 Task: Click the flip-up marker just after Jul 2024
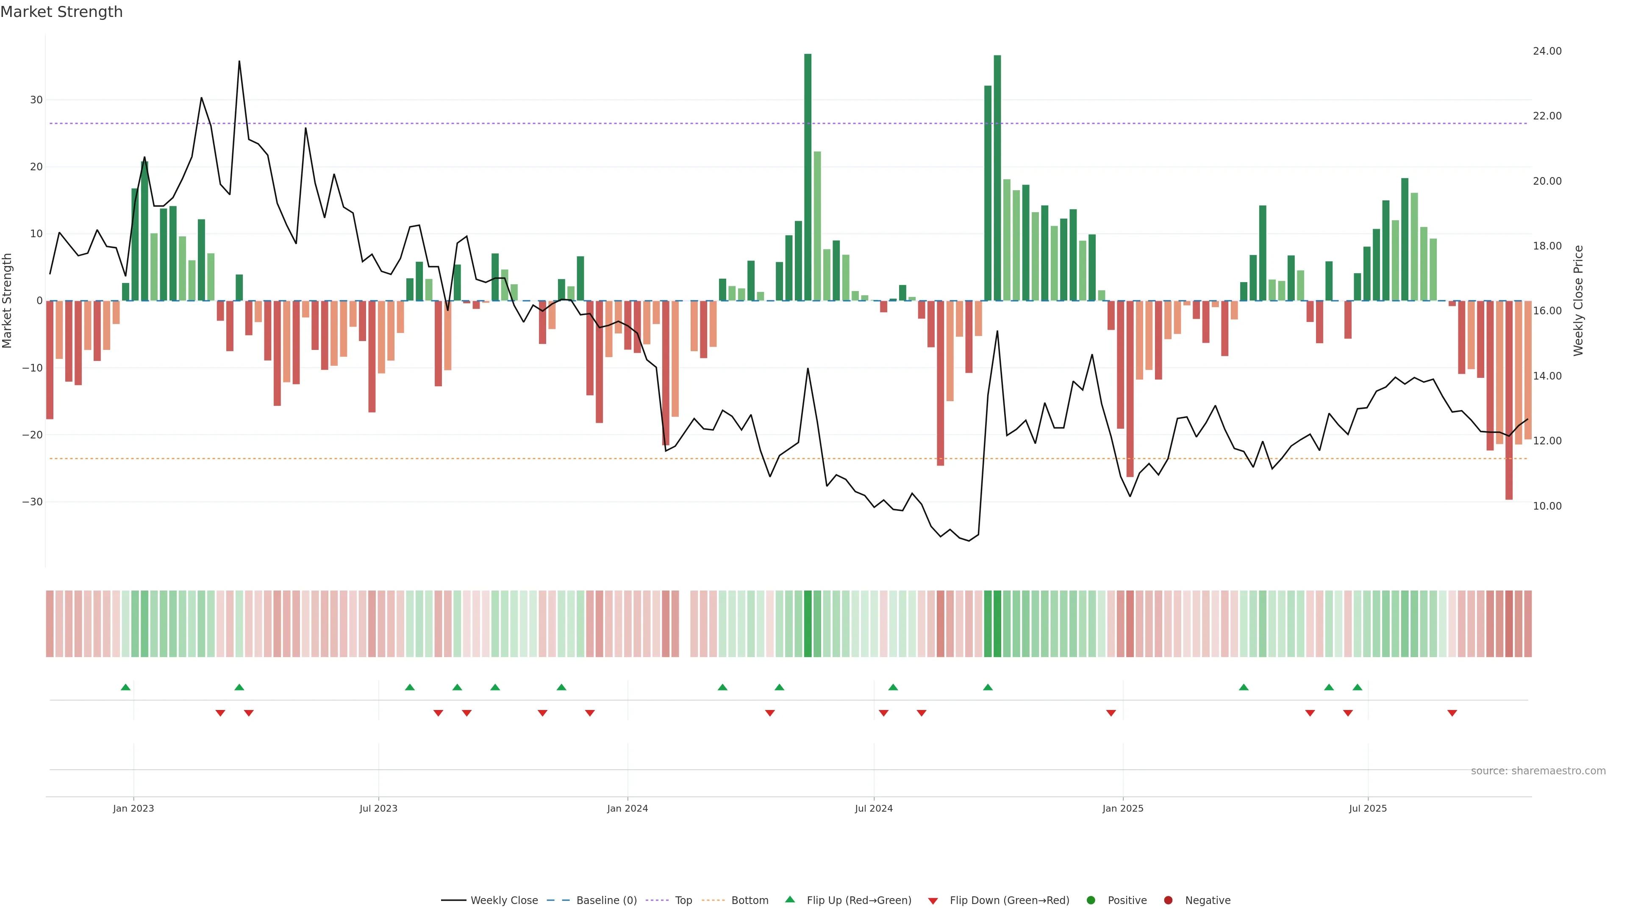[893, 687]
